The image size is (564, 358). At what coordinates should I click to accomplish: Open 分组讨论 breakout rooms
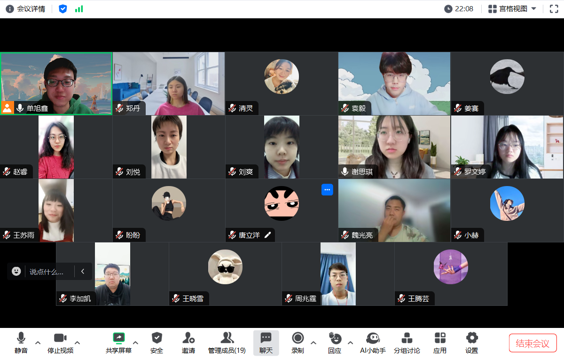pos(407,342)
